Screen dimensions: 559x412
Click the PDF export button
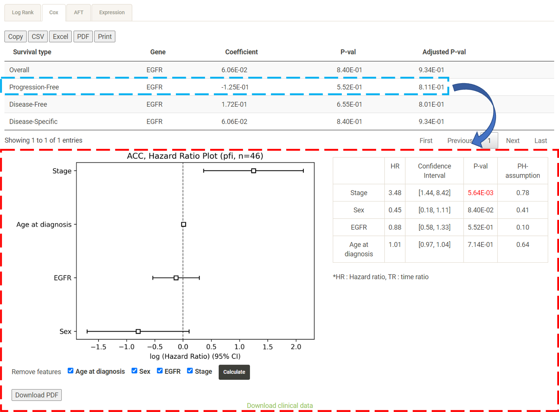pyautogui.click(x=83, y=36)
